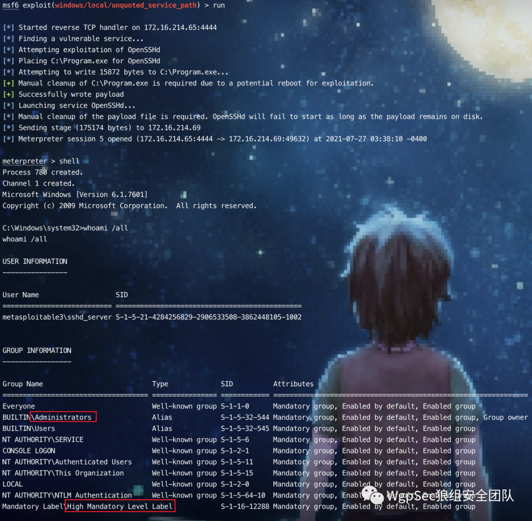Click NT AUTHORITY\SERVICE group name
532x521 pixels.
click(43, 440)
